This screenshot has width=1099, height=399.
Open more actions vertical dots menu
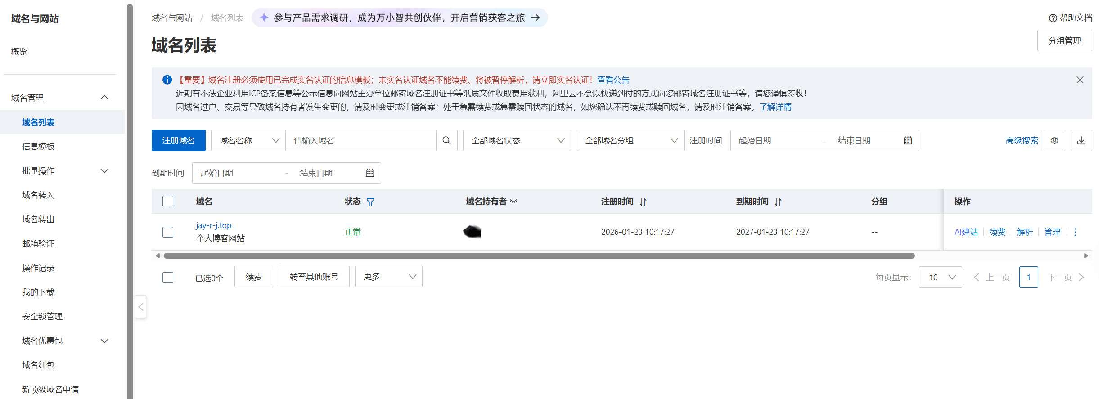(1076, 232)
